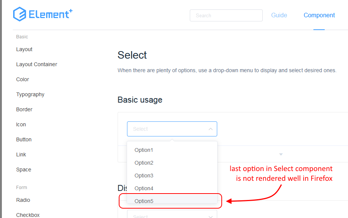Screen dimensions: 348x218
Task: Open the Link sidebar entry
Action: click(21, 154)
